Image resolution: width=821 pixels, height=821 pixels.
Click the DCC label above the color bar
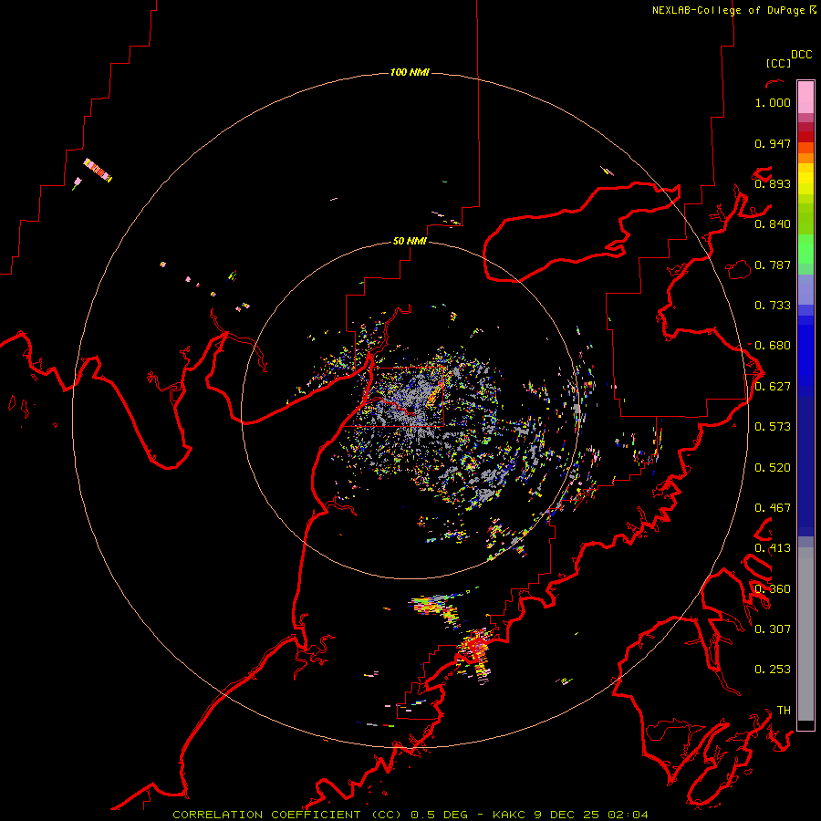pyautogui.click(x=802, y=55)
